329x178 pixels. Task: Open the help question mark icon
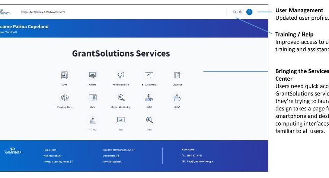[x=241, y=12]
